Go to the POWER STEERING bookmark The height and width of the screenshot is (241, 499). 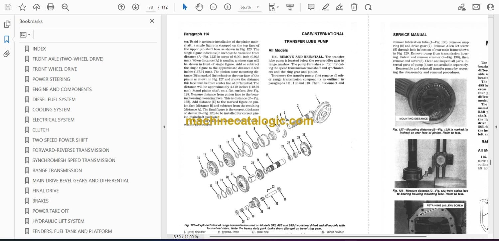pos(51,79)
